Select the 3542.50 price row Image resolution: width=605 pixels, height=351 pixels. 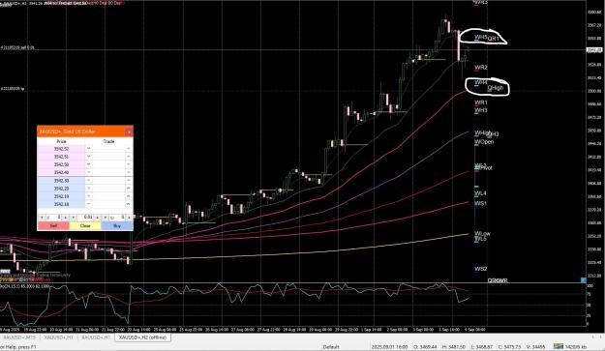(x=61, y=164)
